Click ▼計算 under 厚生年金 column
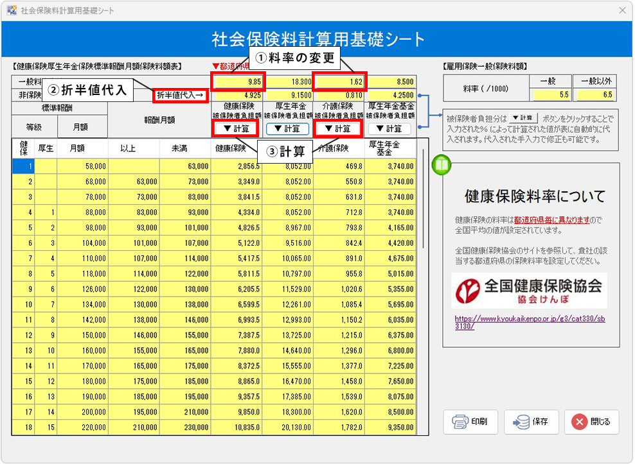 (x=287, y=128)
